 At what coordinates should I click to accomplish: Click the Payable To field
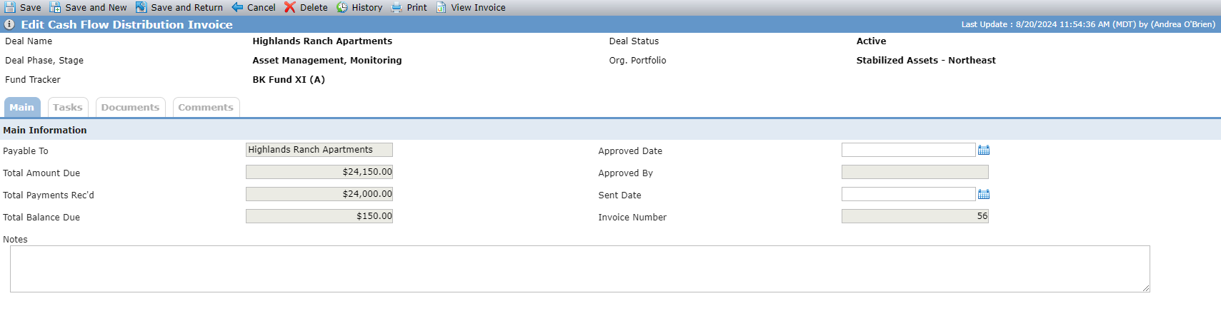[319, 150]
